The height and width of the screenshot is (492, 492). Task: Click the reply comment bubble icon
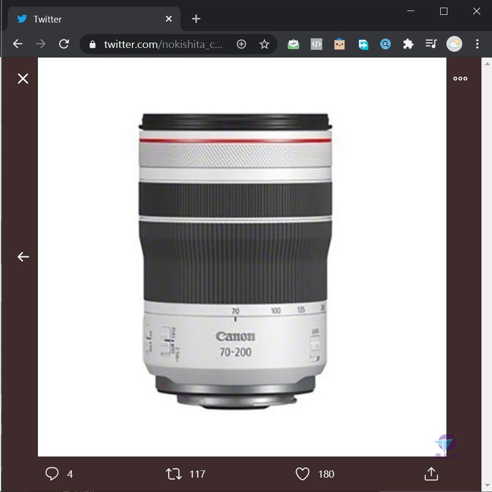(x=52, y=474)
